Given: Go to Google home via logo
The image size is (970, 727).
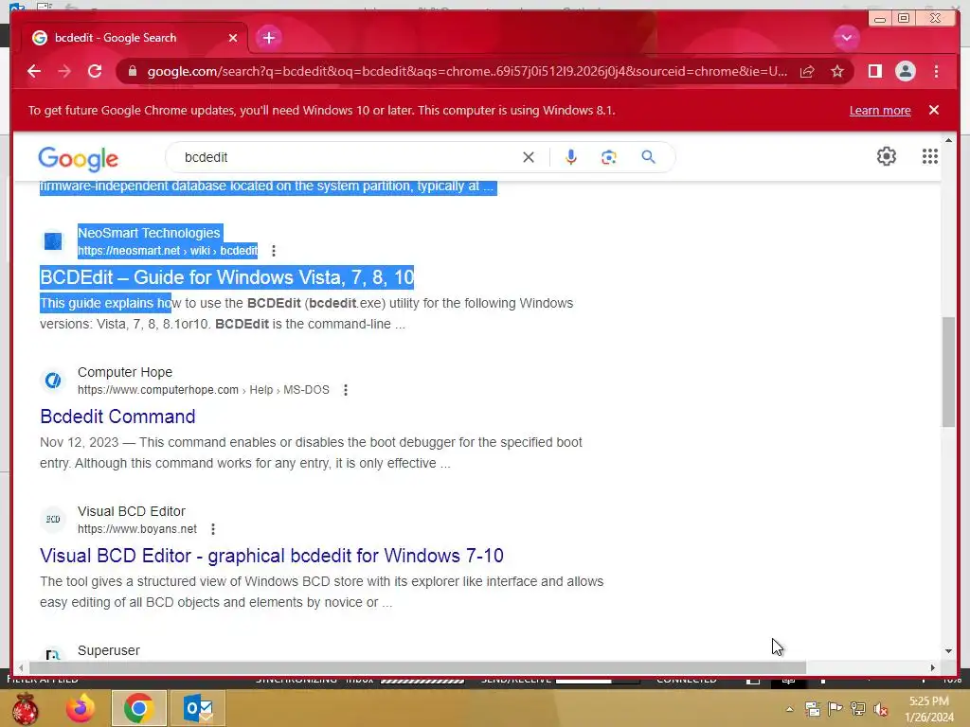Looking at the screenshot, I should (78, 159).
